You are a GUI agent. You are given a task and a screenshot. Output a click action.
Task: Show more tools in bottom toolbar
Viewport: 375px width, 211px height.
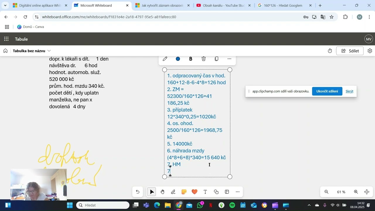coord(238,192)
